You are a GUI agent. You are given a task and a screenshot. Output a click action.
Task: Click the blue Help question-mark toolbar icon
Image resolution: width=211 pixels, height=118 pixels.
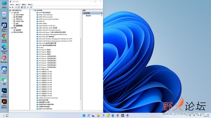click(22, 7)
